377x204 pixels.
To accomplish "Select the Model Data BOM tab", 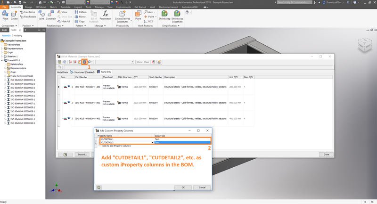I will 62,72.
